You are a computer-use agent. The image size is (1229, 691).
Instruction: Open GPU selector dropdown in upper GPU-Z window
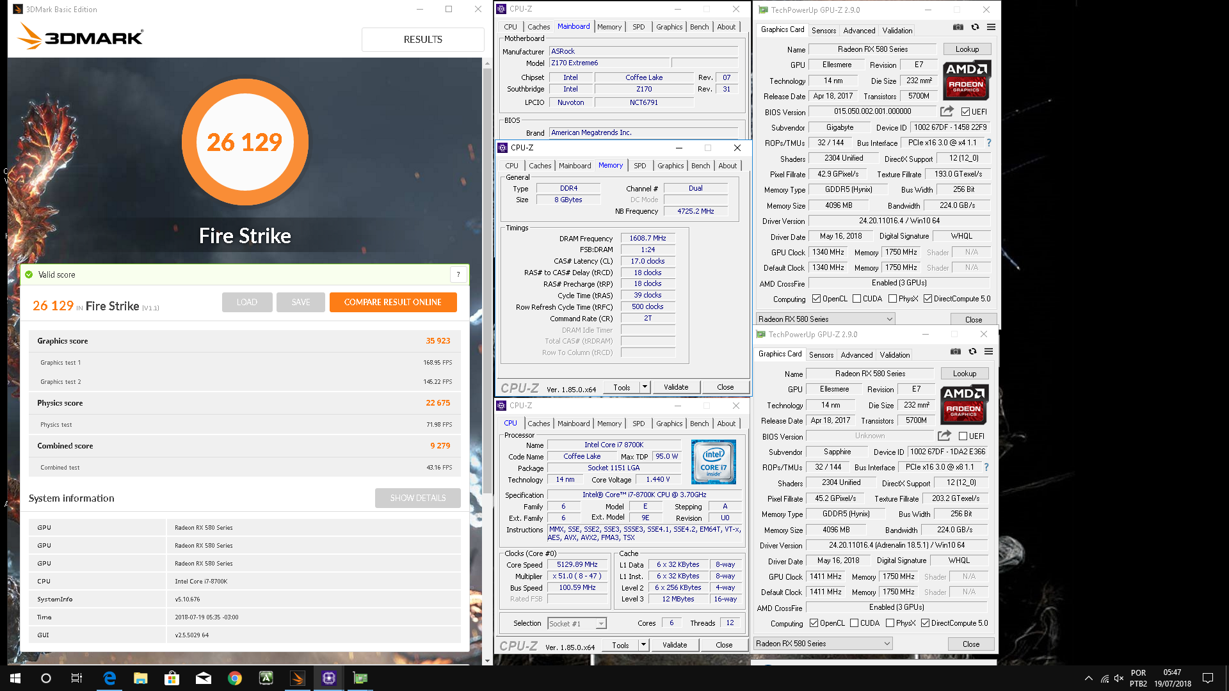click(x=826, y=319)
